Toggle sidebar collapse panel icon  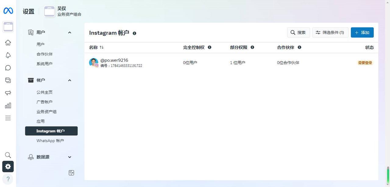point(71,173)
